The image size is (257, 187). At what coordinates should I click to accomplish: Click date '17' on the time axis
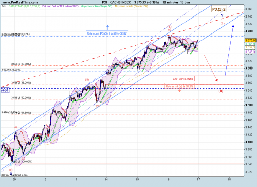(198, 179)
